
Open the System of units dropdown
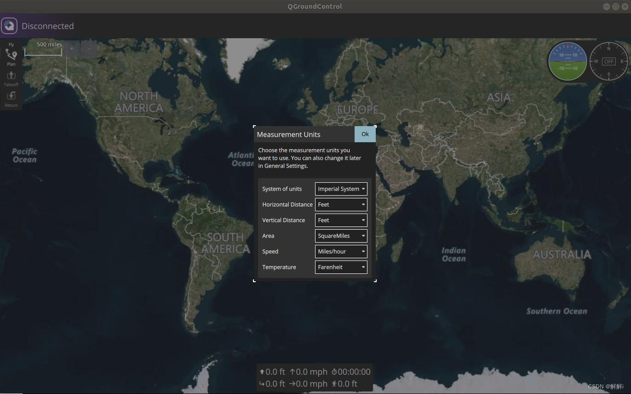pyautogui.click(x=341, y=189)
